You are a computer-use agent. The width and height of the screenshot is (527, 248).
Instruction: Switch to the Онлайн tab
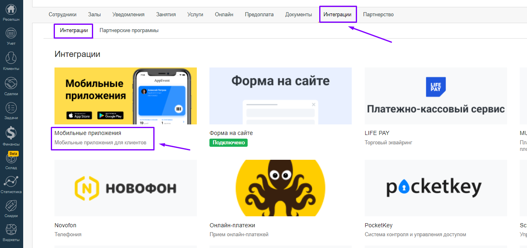(224, 14)
